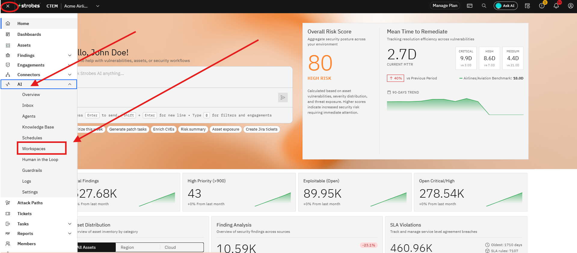Open the Acme Airlines organization dropdown
Image resolution: width=577 pixels, height=253 pixels.
(x=82, y=6)
